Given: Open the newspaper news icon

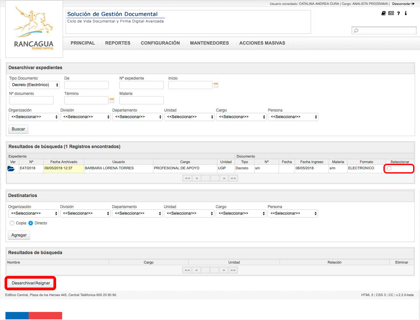Looking at the screenshot, I should coord(391,13).
